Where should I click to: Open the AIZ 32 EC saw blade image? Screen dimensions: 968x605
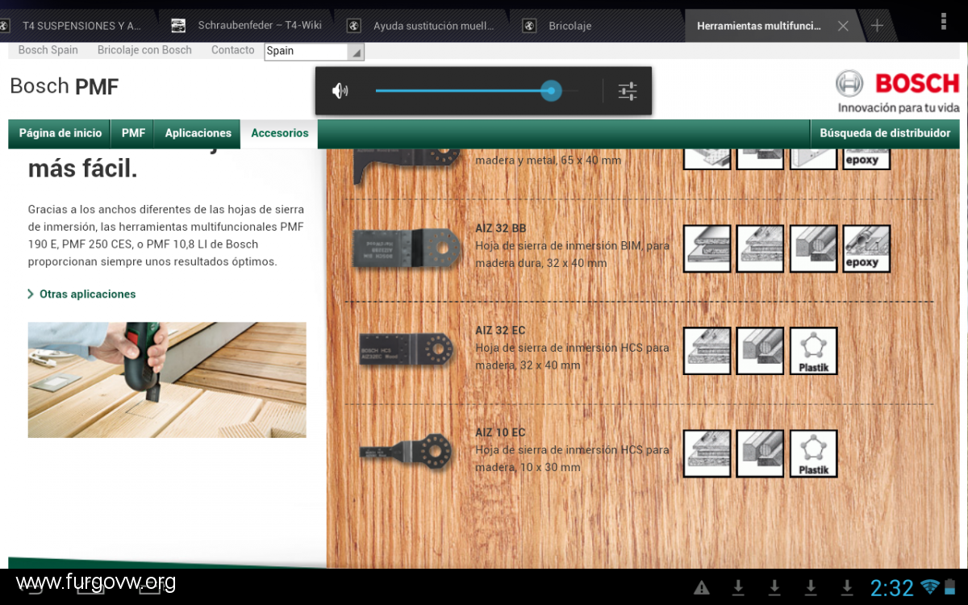click(x=408, y=350)
